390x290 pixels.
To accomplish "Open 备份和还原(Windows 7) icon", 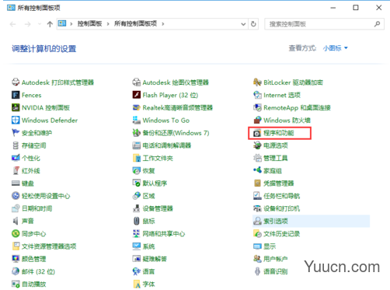I will 137,133.
